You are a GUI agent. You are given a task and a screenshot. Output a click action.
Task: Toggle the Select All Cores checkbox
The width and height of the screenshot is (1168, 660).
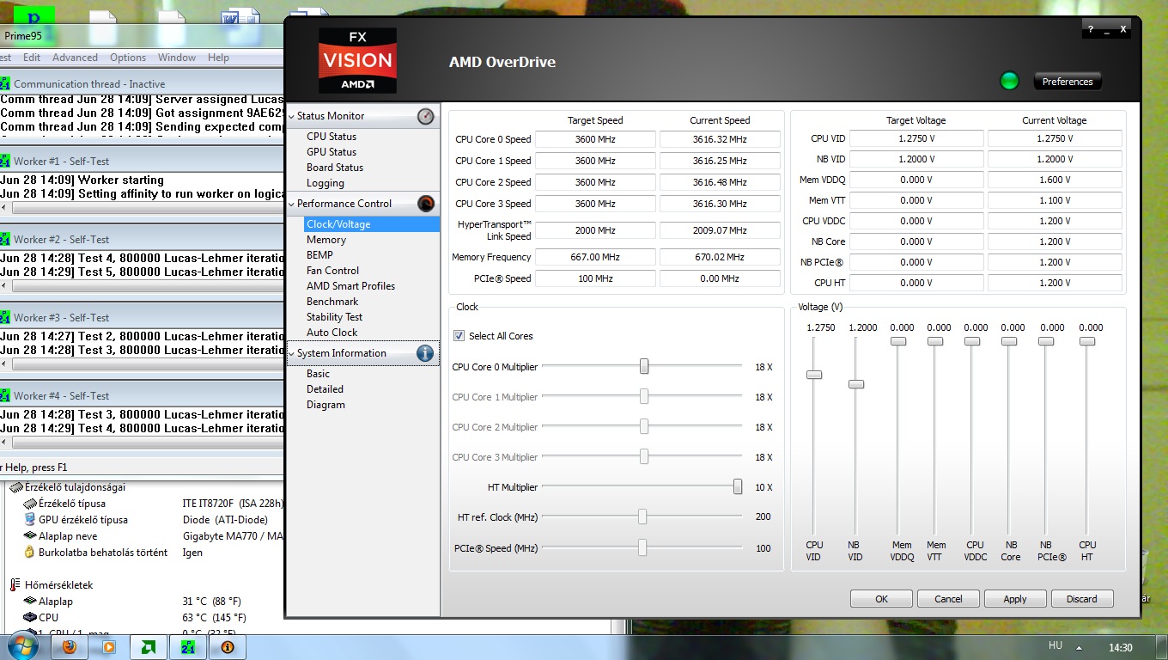[x=459, y=336]
